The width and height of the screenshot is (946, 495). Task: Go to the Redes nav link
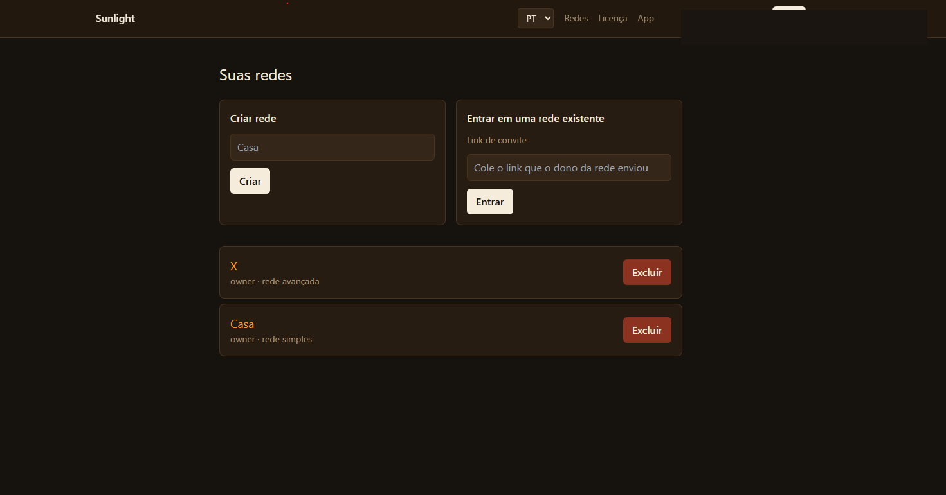576,19
